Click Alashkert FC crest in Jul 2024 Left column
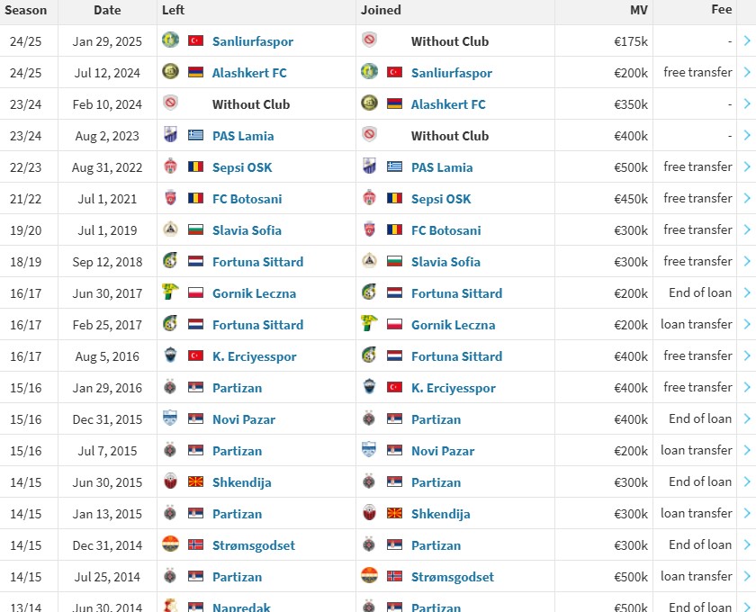756x612 pixels. tap(170, 72)
